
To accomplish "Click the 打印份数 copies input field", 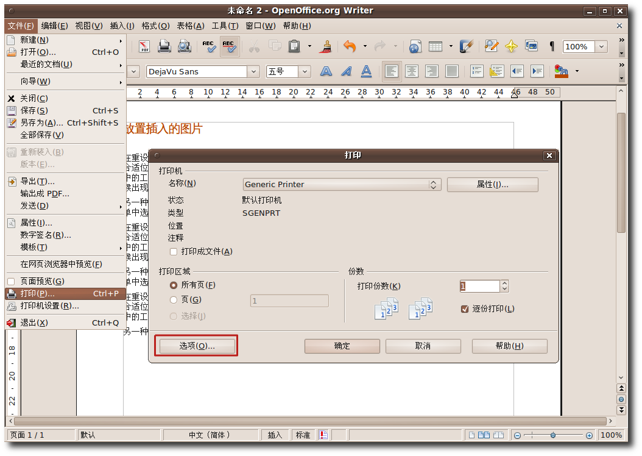I will tap(479, 286).
